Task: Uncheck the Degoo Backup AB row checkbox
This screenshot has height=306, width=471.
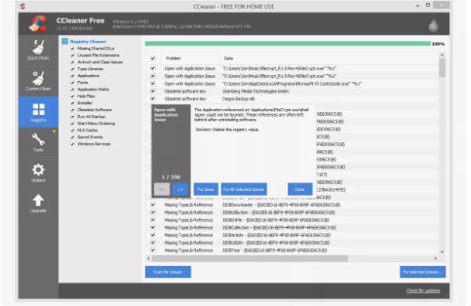Action: point(153,99)
